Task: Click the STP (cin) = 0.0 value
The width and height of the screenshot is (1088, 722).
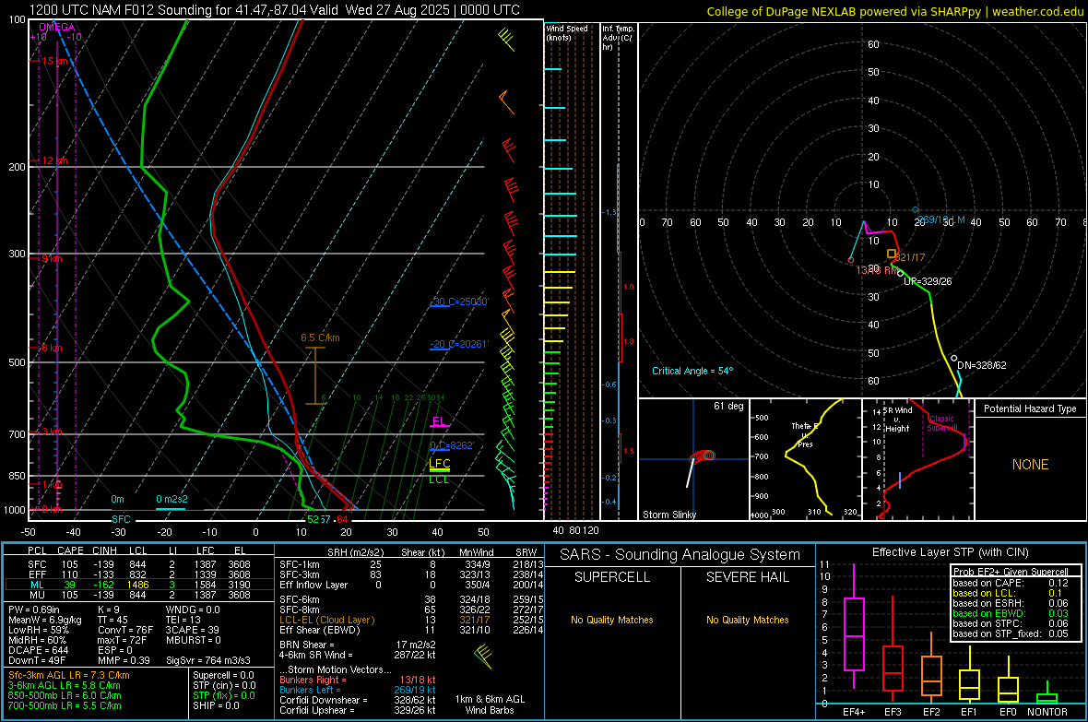Action: (224, 685)
